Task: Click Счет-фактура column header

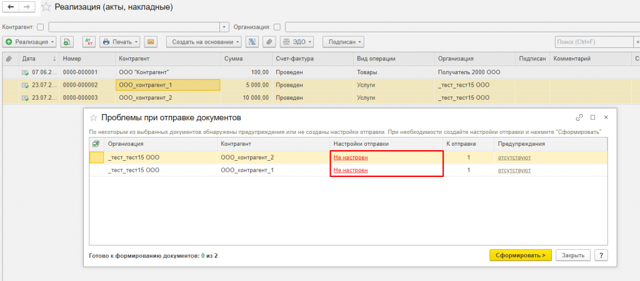Action: click(312, 59)
